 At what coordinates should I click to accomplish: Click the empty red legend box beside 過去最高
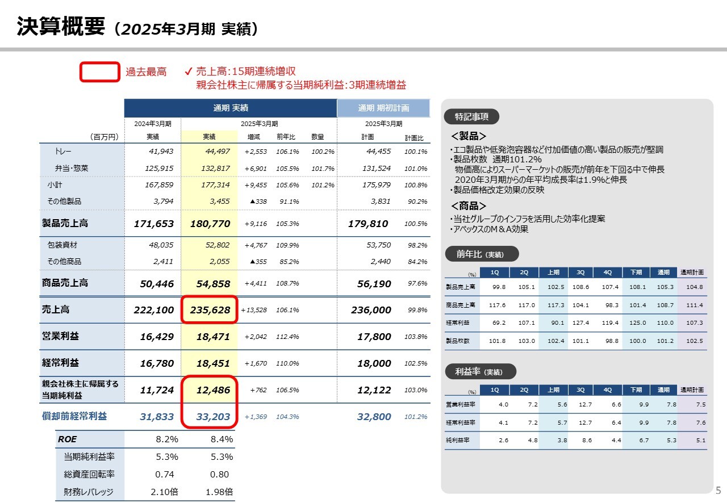tap(99, 72)
